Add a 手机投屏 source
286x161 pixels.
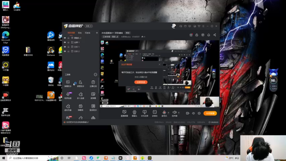(x=144, y=113)
